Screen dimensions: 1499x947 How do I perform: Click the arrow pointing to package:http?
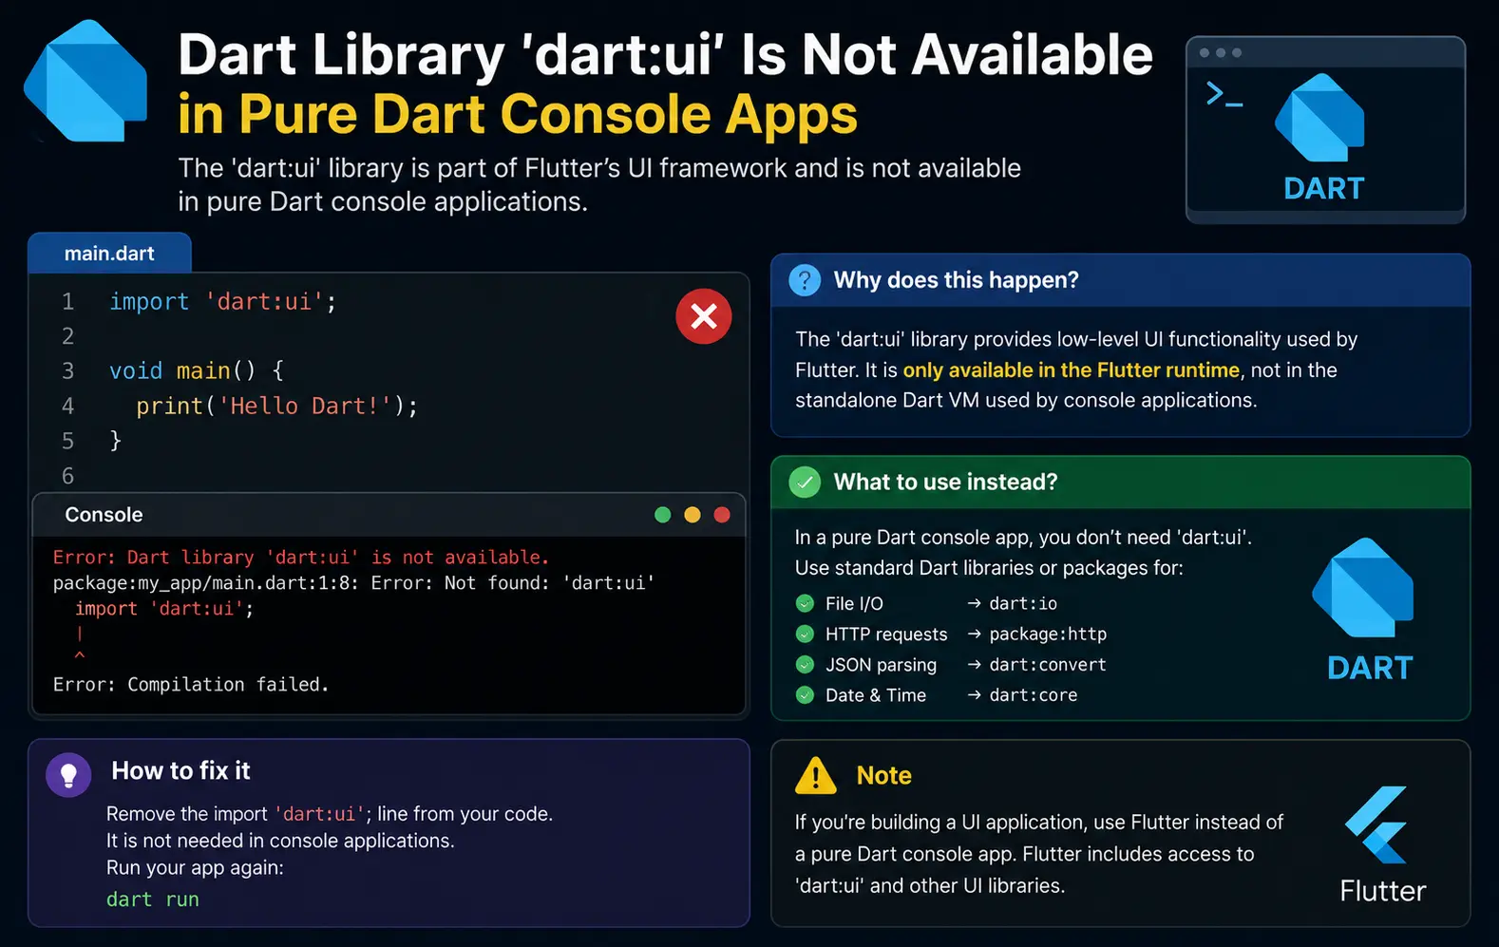coord(974,634)
